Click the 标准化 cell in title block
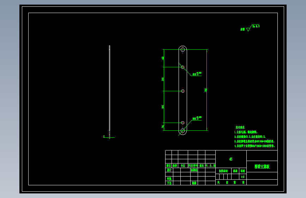This screenshot has width=306, height=198. pyautogui.click(x=194, y=170)
